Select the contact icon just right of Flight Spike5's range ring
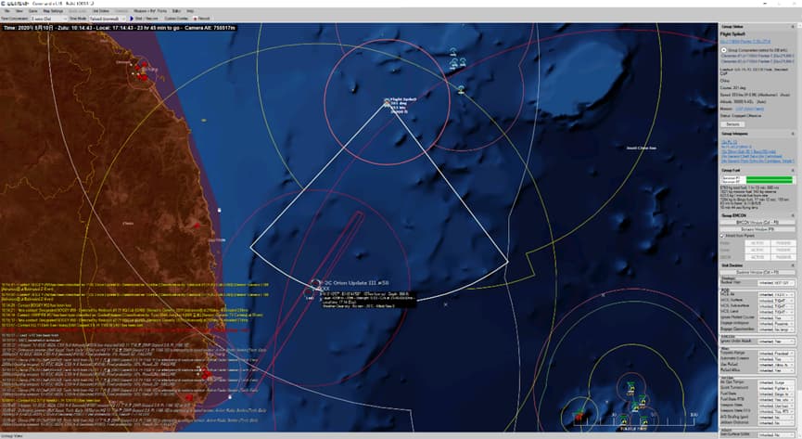The image size is (802, 439). click(x=462, y=89)
